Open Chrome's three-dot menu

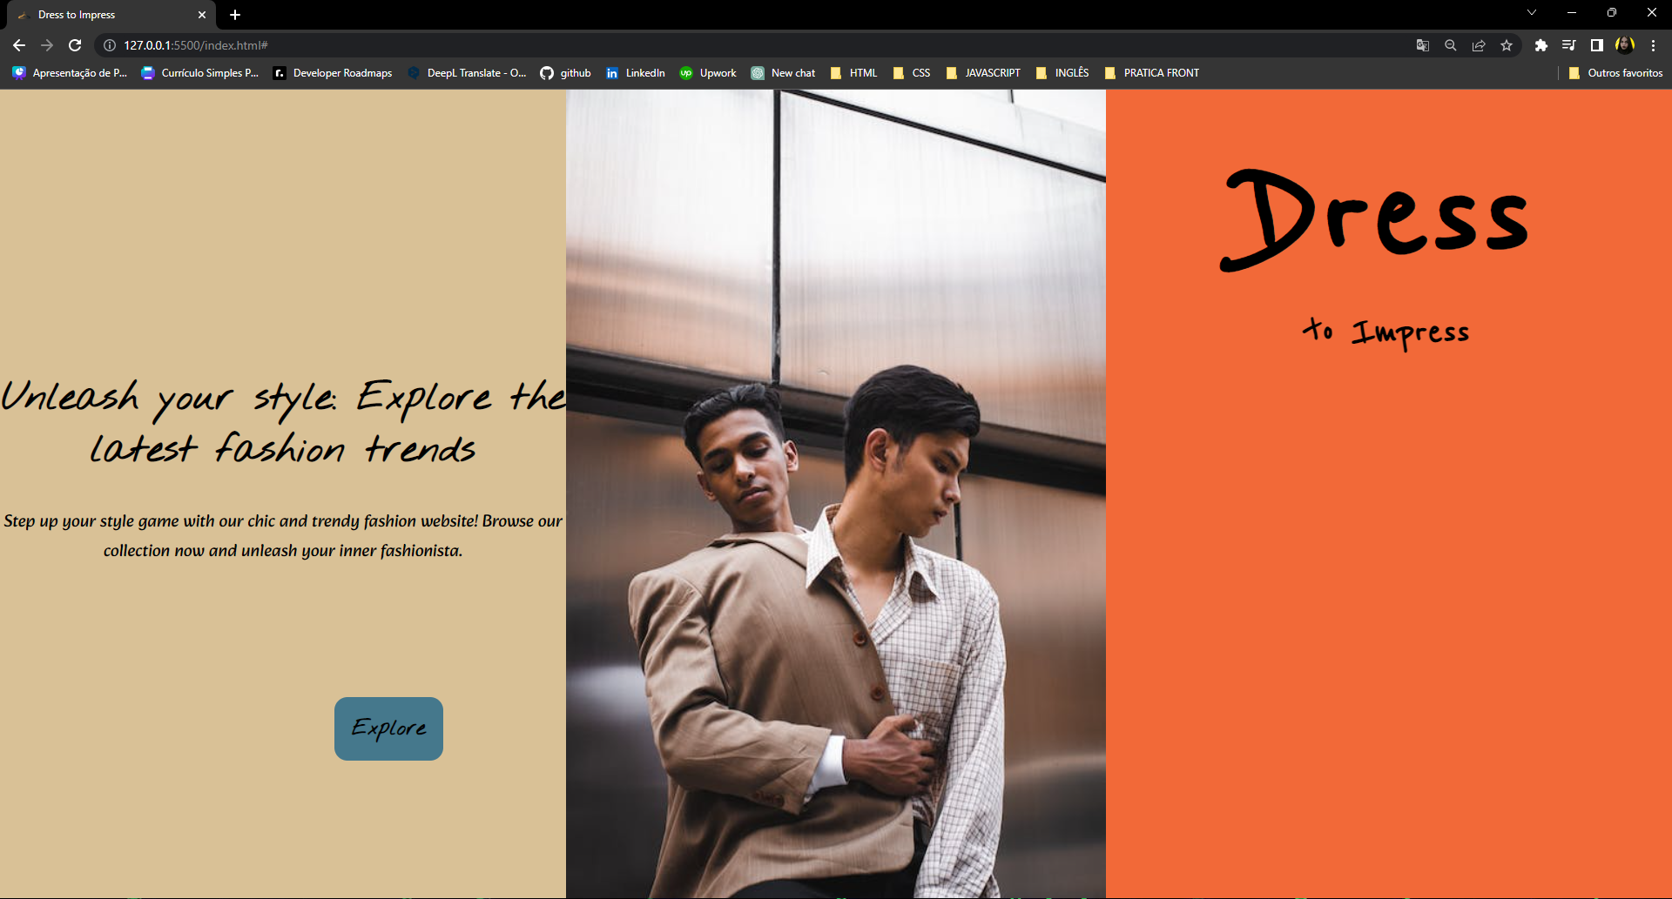[1653, 45]
